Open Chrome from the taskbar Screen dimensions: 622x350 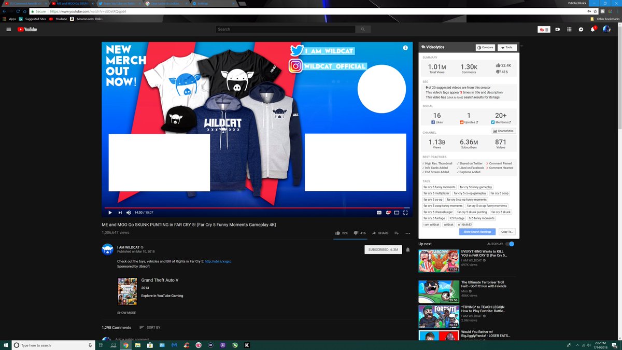(126, 345)
